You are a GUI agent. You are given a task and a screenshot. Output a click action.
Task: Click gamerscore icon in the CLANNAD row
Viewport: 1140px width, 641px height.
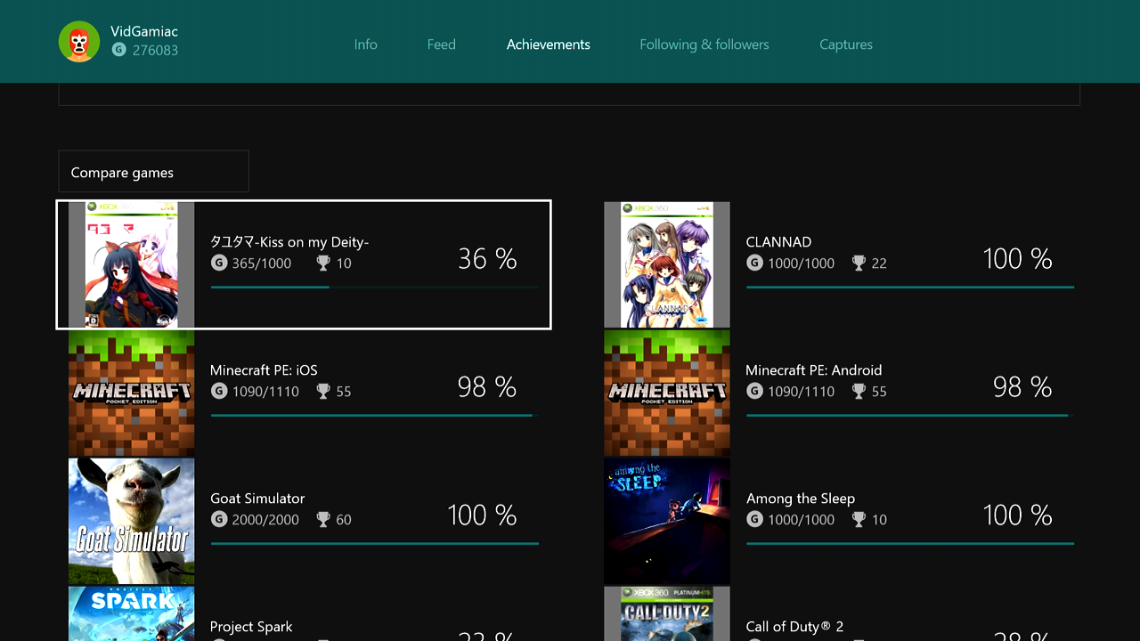coord(754,263)
